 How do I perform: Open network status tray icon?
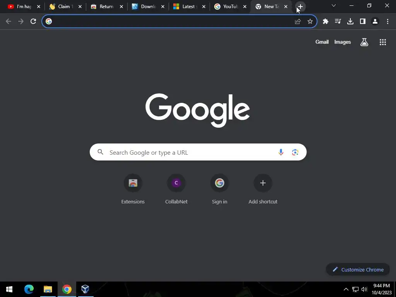pyautogui.click(x=355, y=289)
